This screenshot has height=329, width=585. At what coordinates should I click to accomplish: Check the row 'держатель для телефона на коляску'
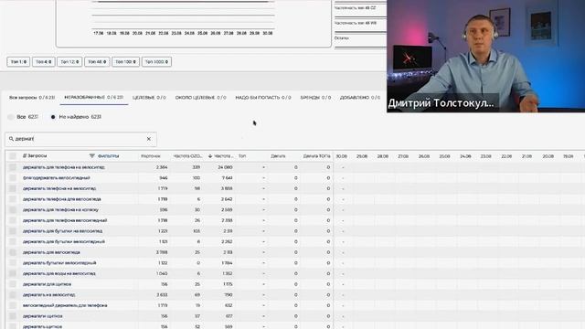13,209
